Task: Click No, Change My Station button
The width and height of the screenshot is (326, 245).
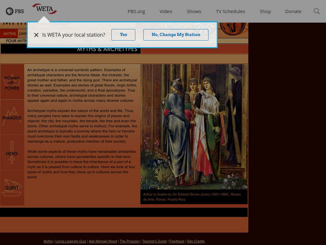Action: [176, 35]
